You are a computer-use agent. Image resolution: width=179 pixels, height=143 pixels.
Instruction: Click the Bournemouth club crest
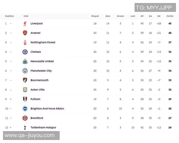[x=25, y=80]
